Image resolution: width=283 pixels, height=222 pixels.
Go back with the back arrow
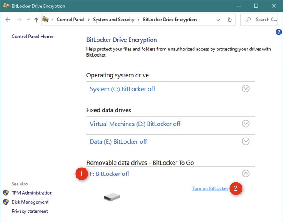(8, 20)
